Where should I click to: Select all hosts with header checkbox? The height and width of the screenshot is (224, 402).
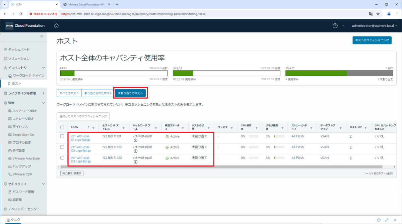pos(62,127)
